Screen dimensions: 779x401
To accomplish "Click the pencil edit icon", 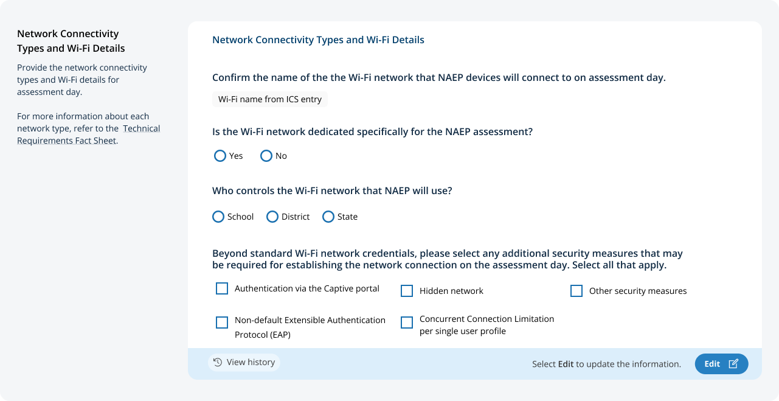I will (x=733, y=364).
